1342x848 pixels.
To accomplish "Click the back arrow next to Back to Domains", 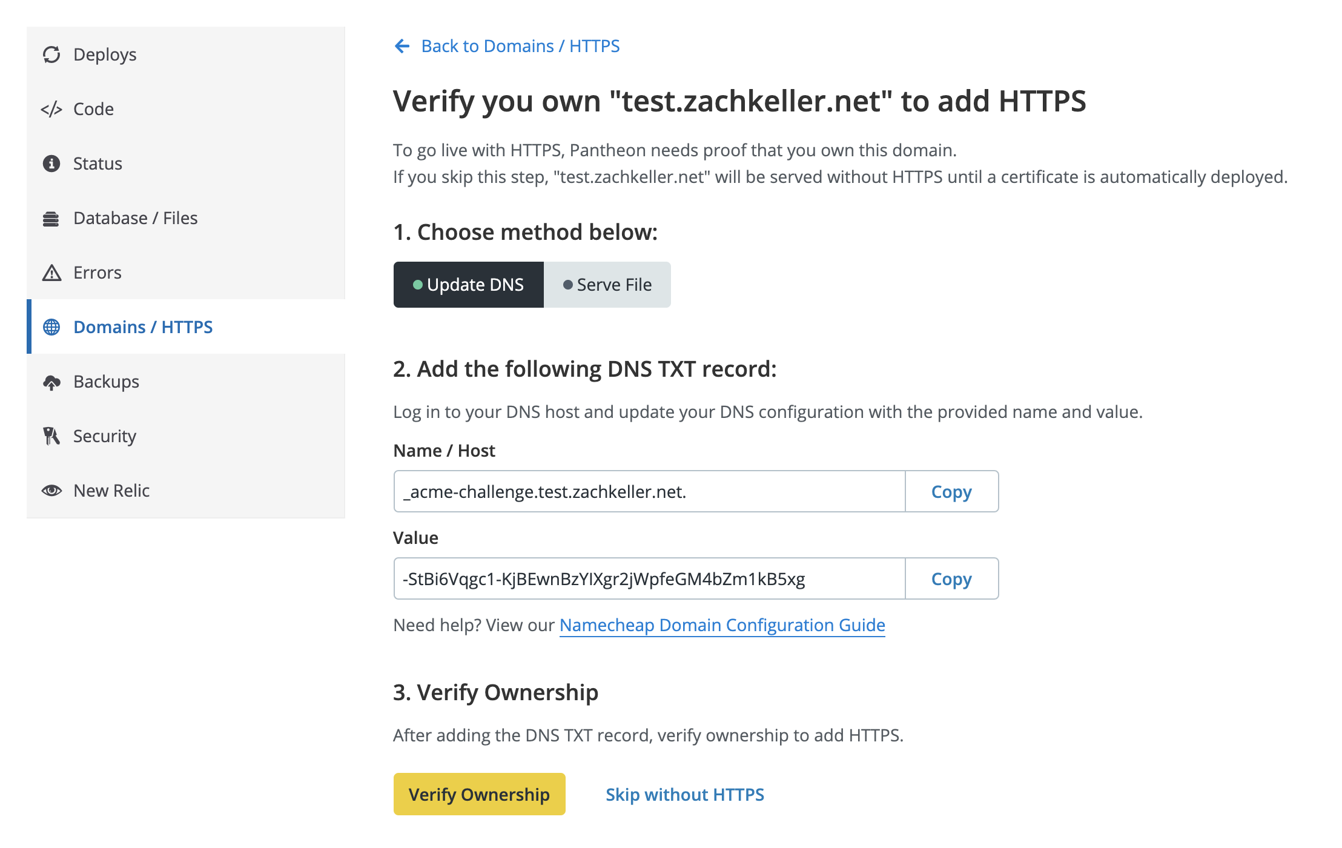I will pos(403,45).
